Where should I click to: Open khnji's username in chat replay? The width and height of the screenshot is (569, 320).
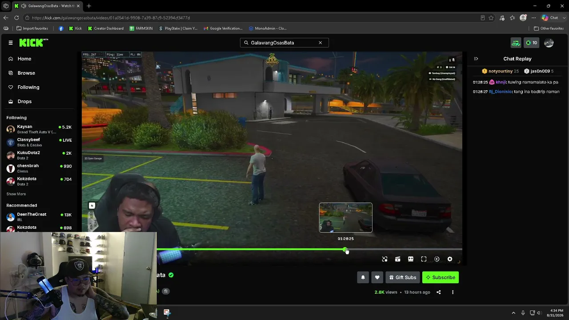point(501,82)
